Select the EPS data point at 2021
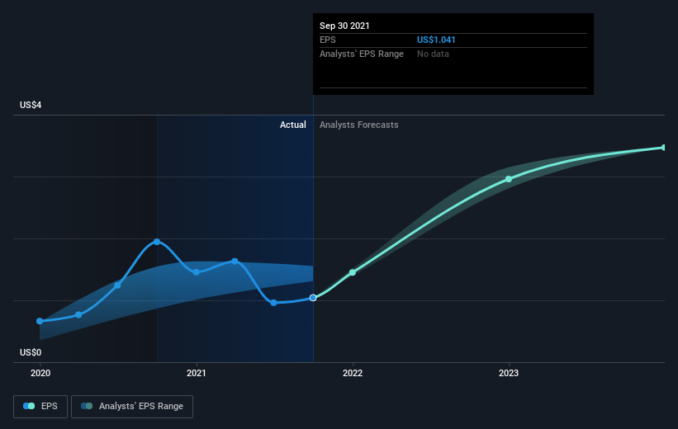Image resolution: width=678 pixels, height=429 pixels. pyautogui.click(x=197, y=272)
